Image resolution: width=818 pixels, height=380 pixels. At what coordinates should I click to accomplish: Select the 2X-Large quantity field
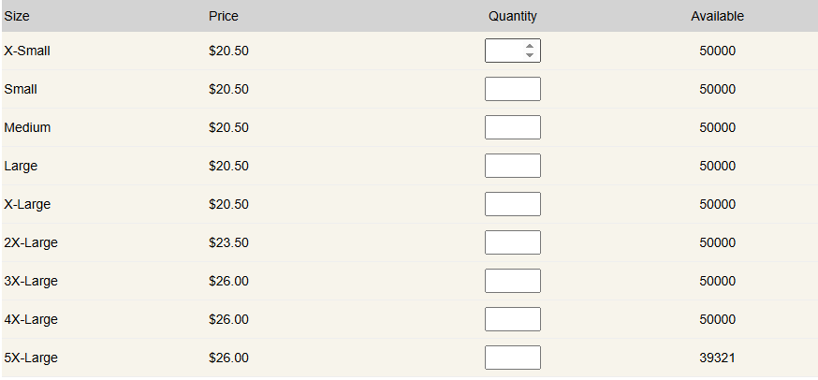click(513, 242)
